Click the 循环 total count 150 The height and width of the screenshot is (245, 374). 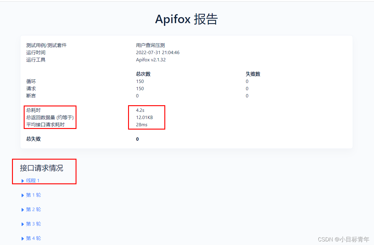click(140, 81)
